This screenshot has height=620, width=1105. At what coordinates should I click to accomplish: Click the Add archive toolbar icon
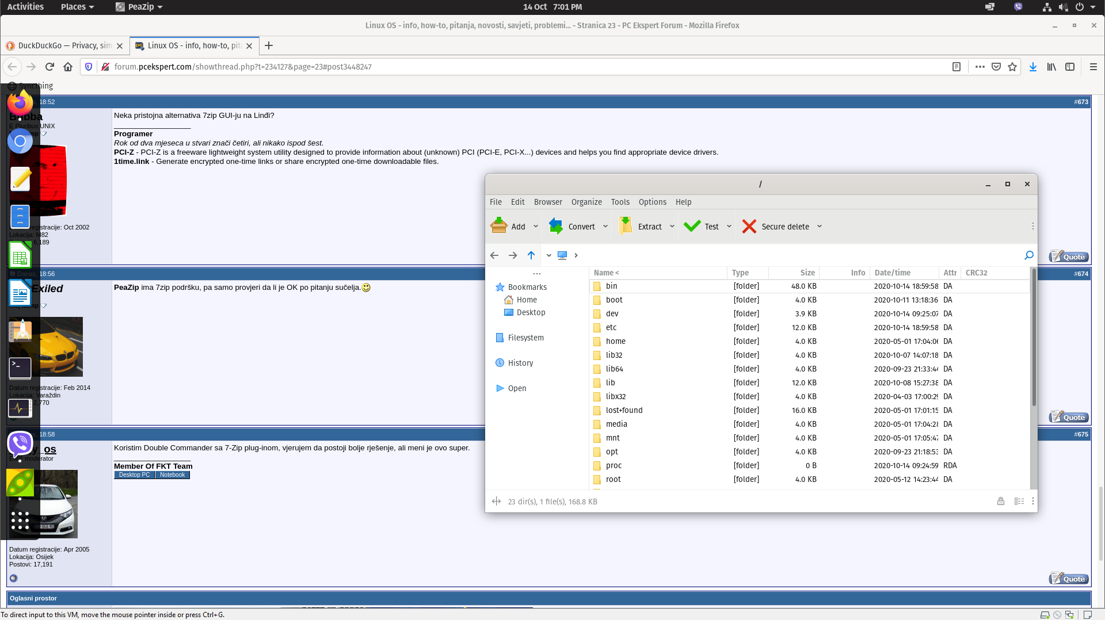pyautogui.click(x=498, y=226)
